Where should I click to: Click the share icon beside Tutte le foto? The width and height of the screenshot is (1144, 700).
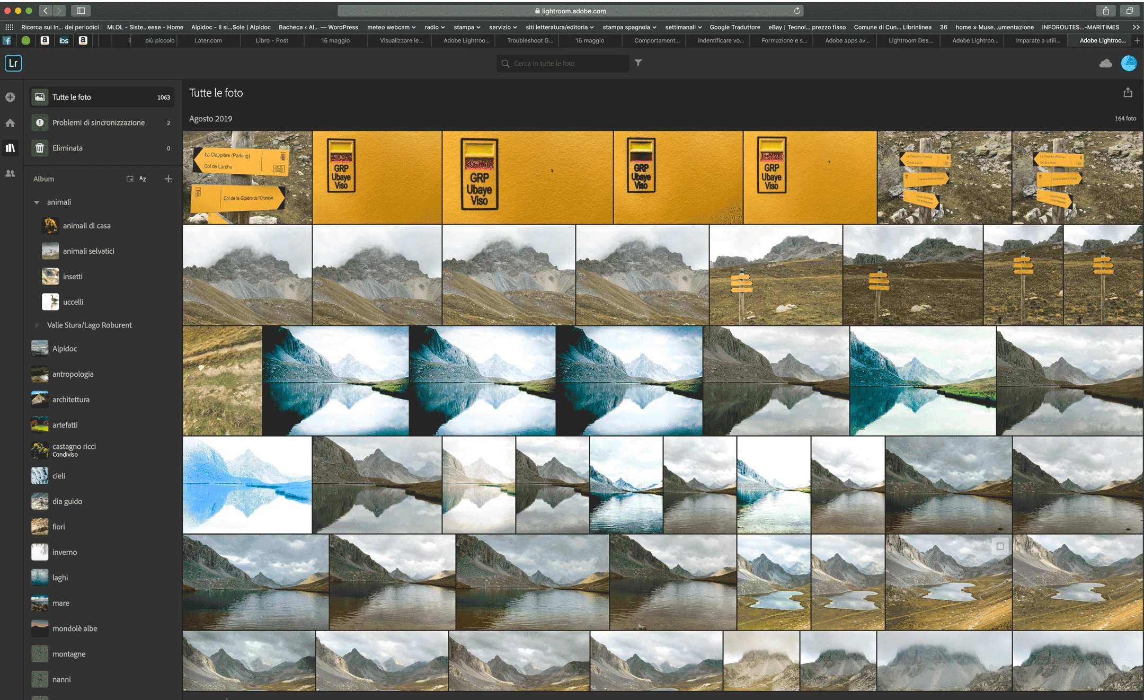click(1128, 93)
